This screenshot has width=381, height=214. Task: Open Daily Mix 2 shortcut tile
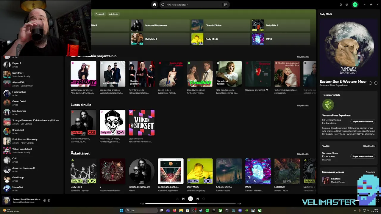pyautogui.click(x=281, y=26)
